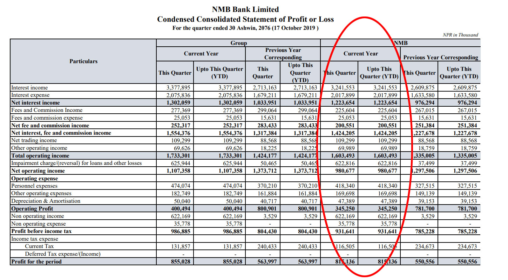Select the 'Interest expense' row label
508x280 pixels.
[x=31, y=95]
